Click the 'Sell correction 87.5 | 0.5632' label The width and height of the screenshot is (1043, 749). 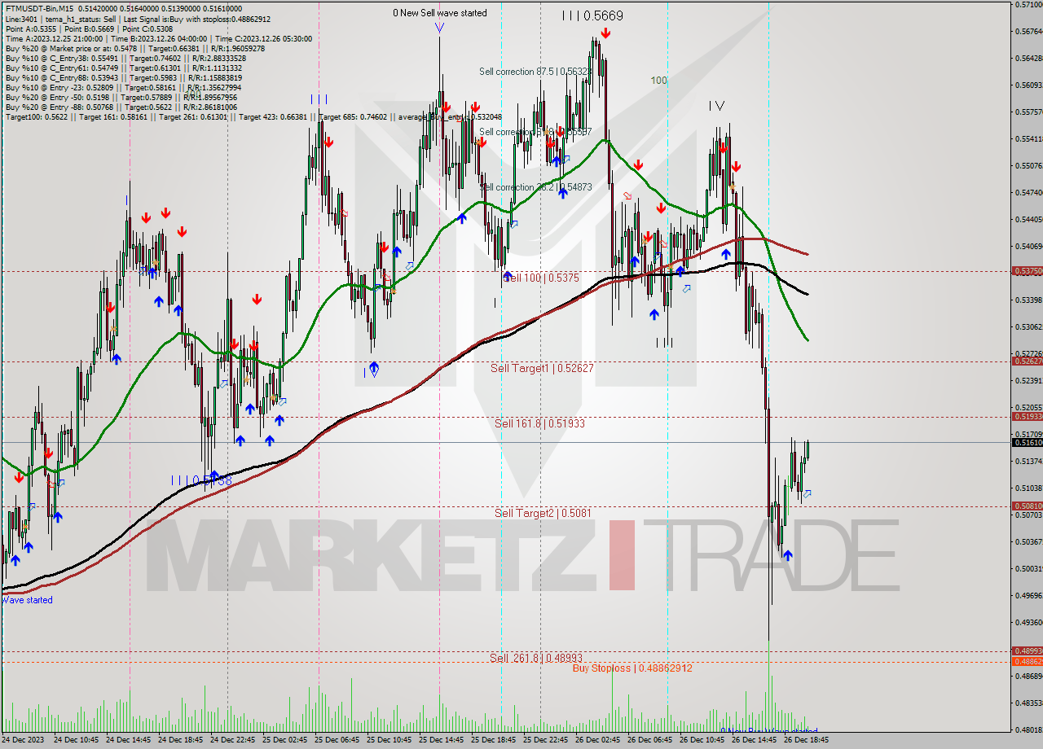pos(535,72)
